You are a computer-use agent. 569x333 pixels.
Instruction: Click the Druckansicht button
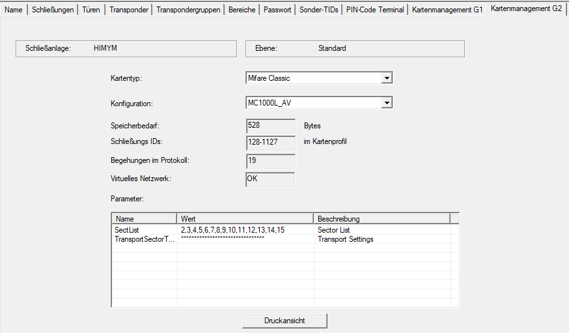point(284,321)
